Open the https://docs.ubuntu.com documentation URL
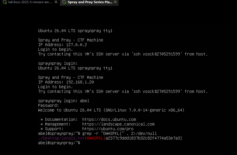Viewport: 237px width, 155px height. (109, 119)
